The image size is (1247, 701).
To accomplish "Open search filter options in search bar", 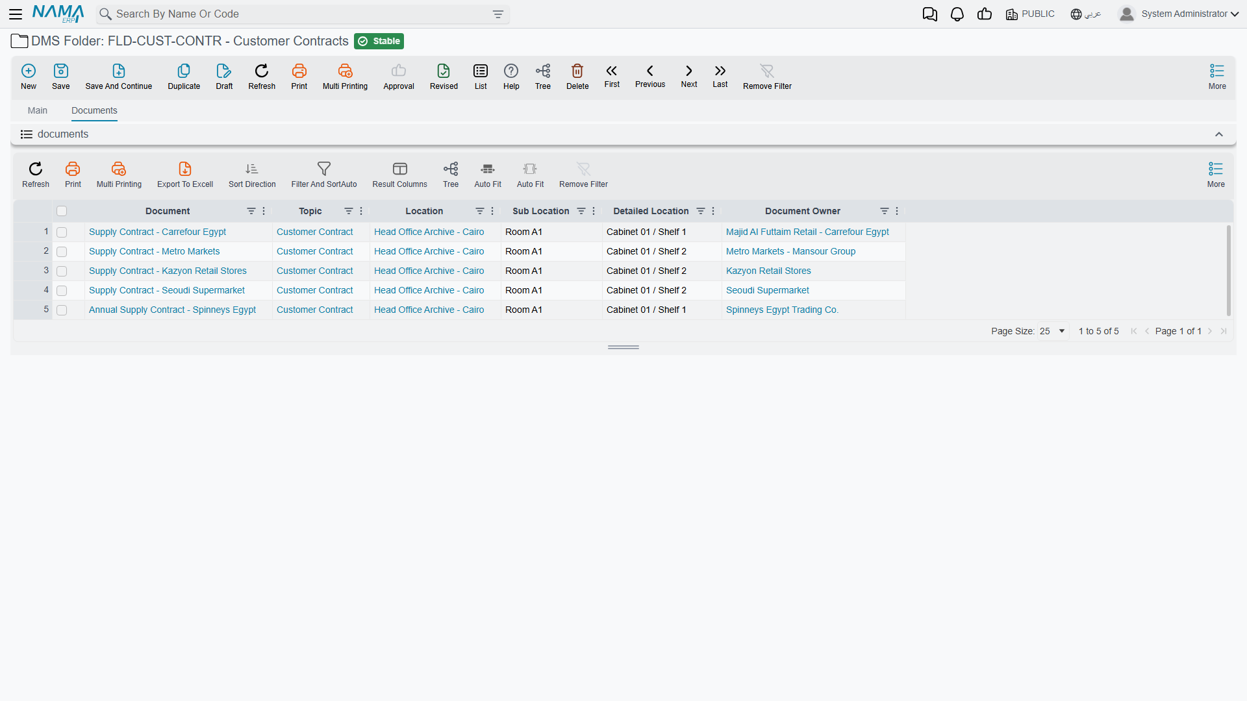I will [x=498, y=14].
